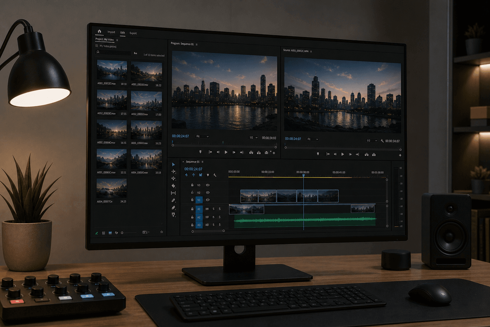Open the 1/2 resolution dropdown in Source monitor

pyautogui.click(x=372, y=141)
